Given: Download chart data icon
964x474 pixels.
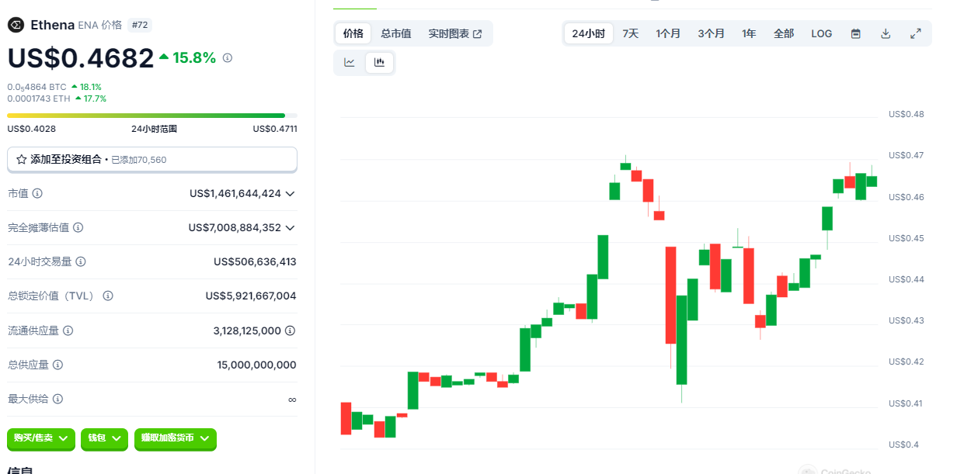Looking at the screenshot, I should [886, 33].
